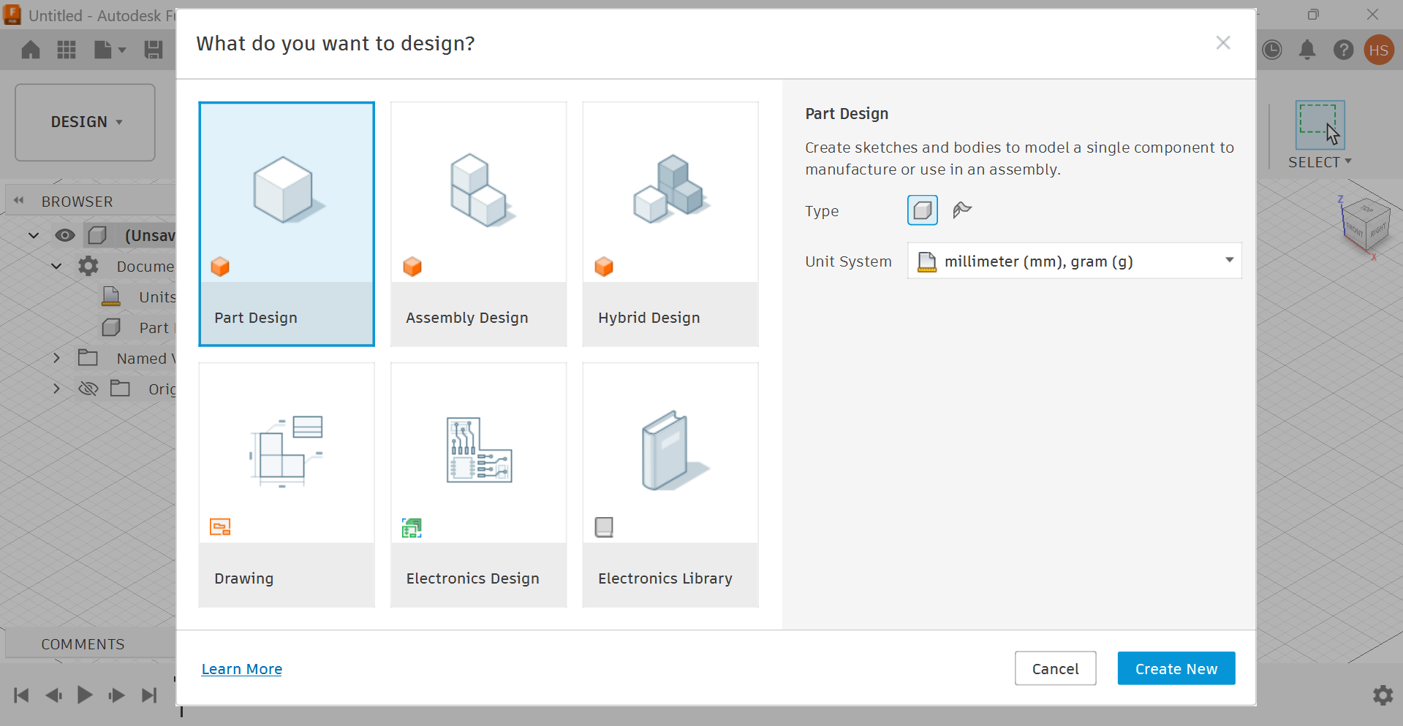Toggle visibility eye of the root component
Screen dimensions: 1403x726
tap(65, 235)
